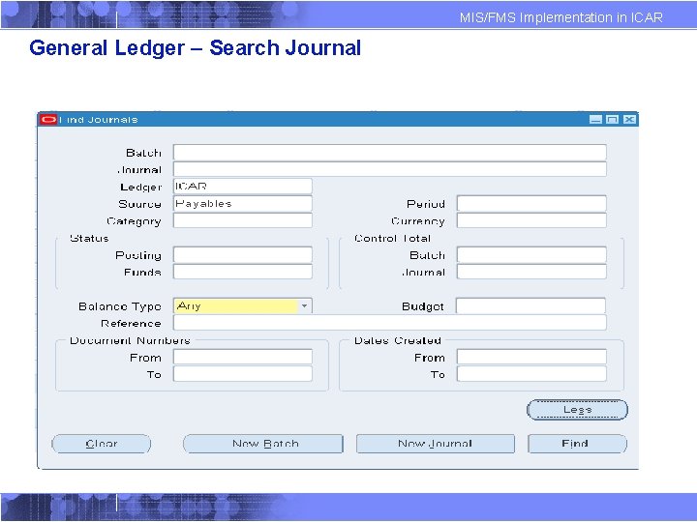Click the header text MIS/FMS Implementation in ICAR

click(x=561, y=17)
